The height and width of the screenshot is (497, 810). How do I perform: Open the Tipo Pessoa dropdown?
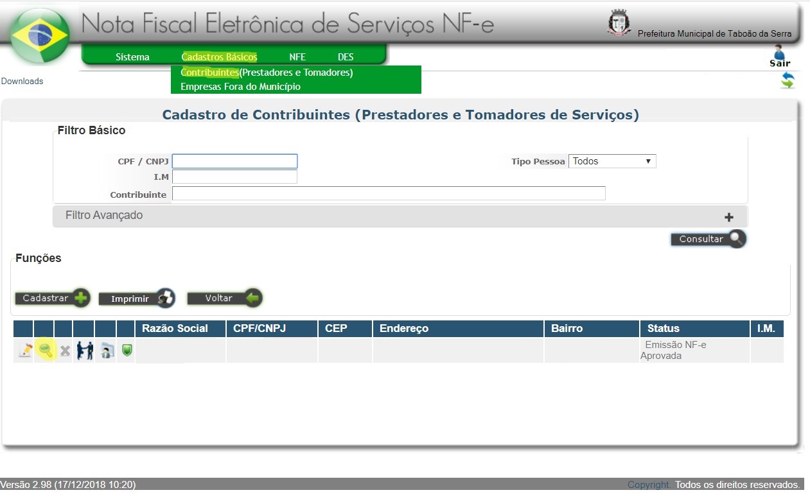[612, 161]
